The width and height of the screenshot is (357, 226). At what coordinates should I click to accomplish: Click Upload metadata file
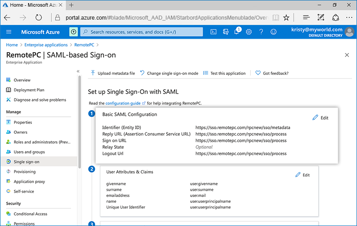(x=113, y=73)
